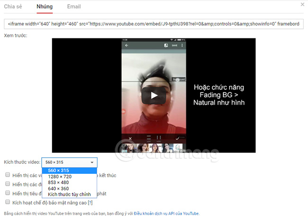
Task: Choose the 640 × 360 size option
Action: tap(69, 189)
